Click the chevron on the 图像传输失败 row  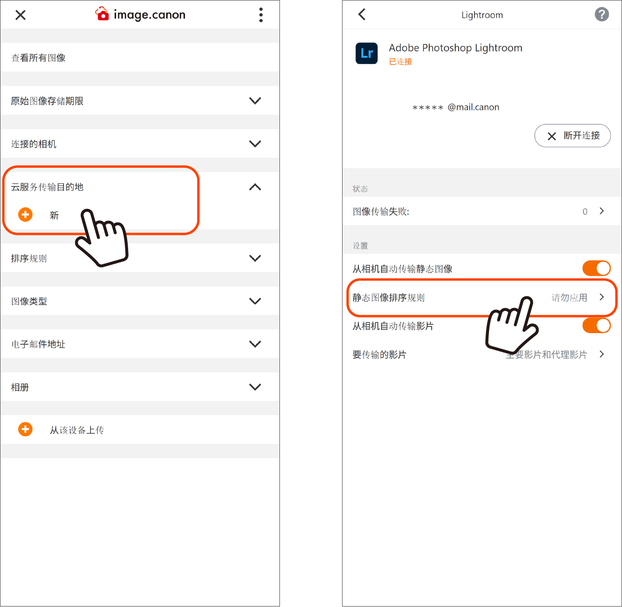click(x=602, y=211)
